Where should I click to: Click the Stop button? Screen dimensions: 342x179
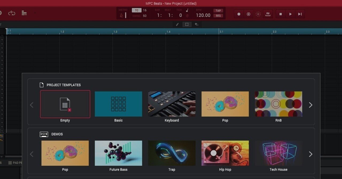281,14
